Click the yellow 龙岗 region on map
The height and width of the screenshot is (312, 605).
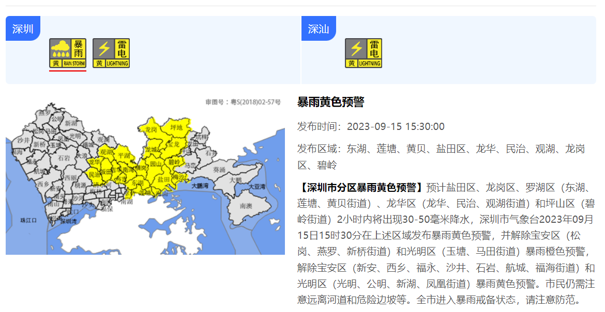pyautogui.click(x=151, y=130)
